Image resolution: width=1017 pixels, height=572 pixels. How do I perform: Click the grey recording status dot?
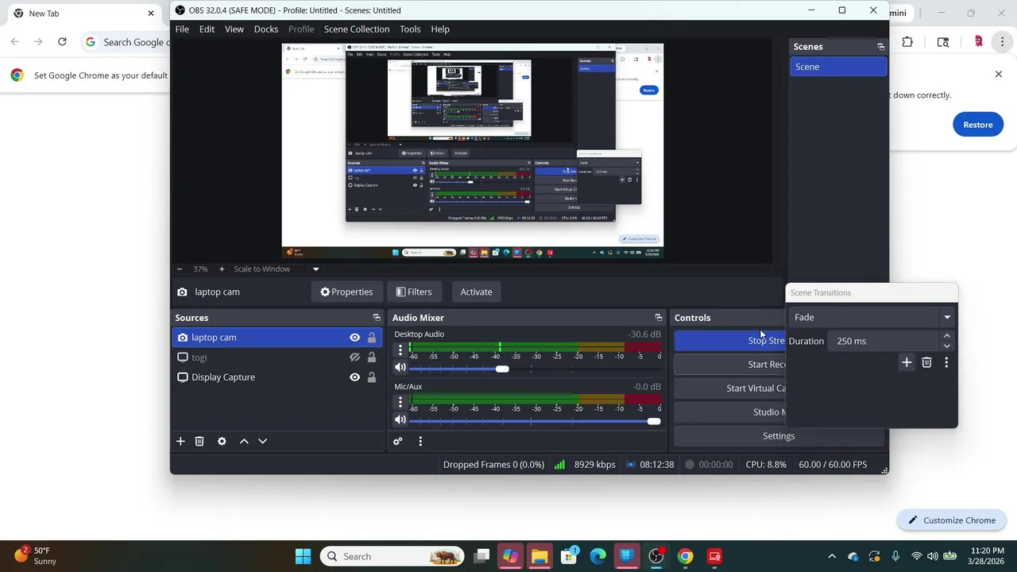pos(690,465)
